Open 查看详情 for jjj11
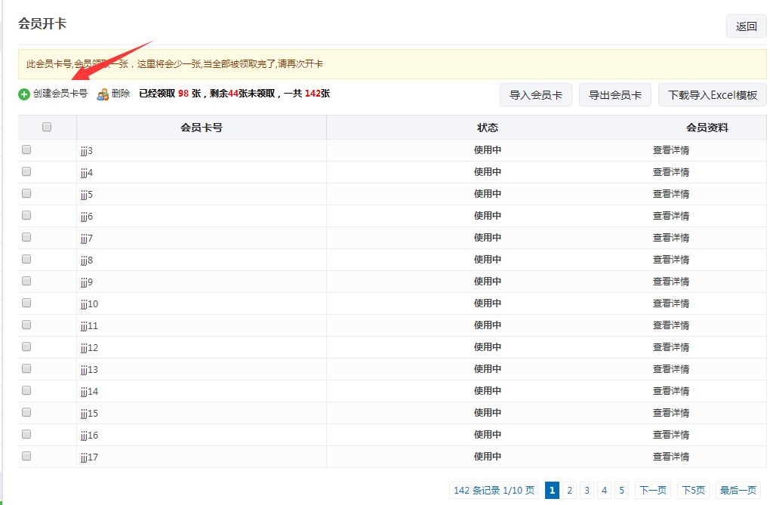Screen dimensions: 770x505 [x=671, y=325]
